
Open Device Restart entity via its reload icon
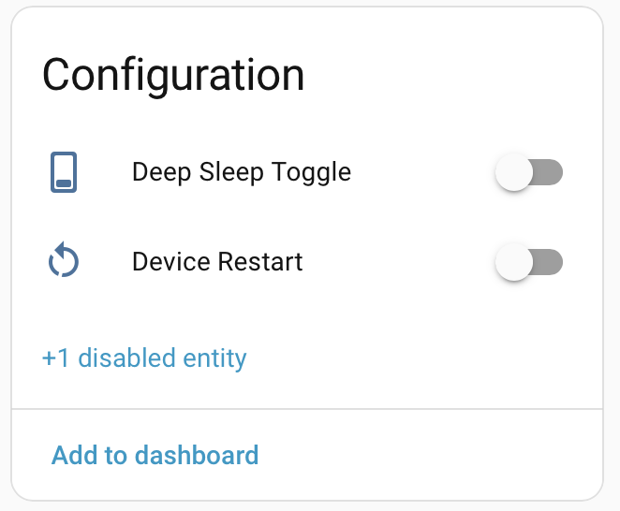click(63, 261)
